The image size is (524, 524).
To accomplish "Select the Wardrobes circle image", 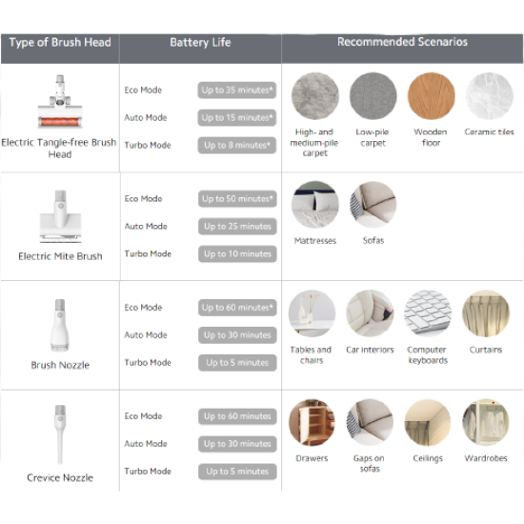I will 486,422.
